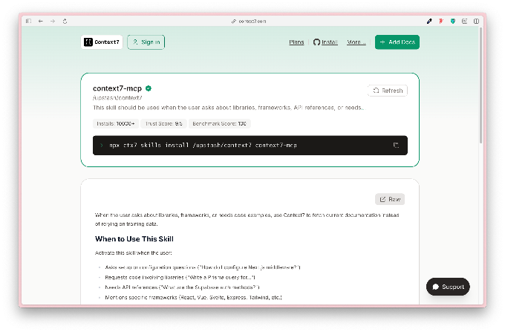
Task: Click the verified badge next to context7-mcp
Action: [149, 88]
